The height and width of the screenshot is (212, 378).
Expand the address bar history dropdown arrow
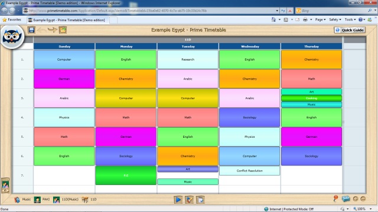tap(277, 11)
